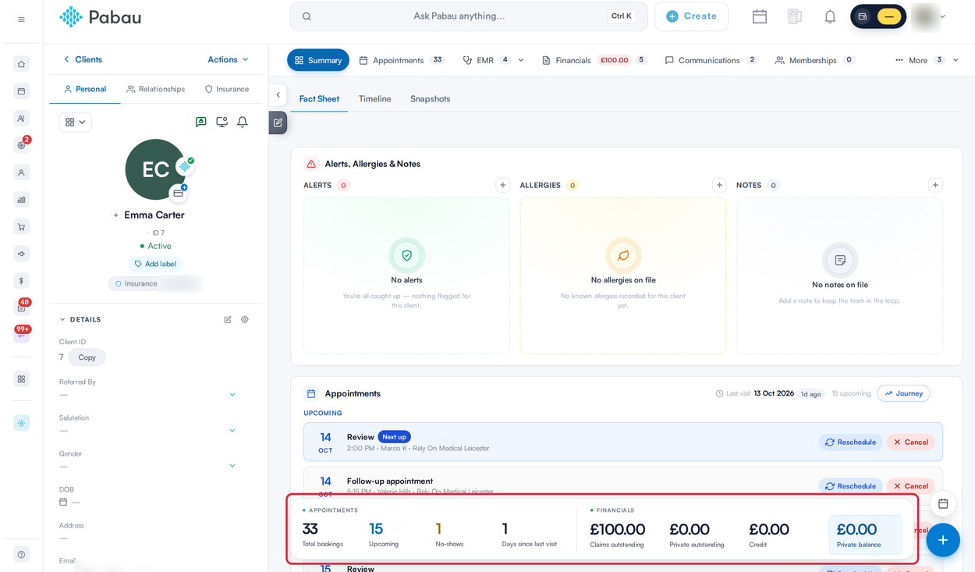
Task: Click the EC client avatar
Action: [155, 169]
